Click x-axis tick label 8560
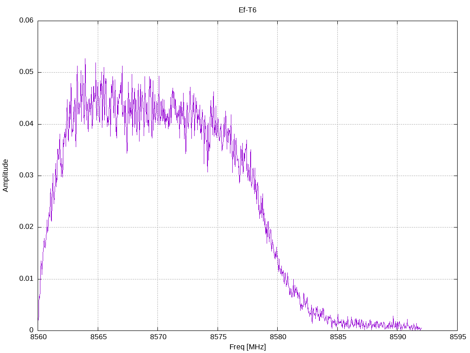The height and width of the screenshot is (353, 470). point(39,337)
